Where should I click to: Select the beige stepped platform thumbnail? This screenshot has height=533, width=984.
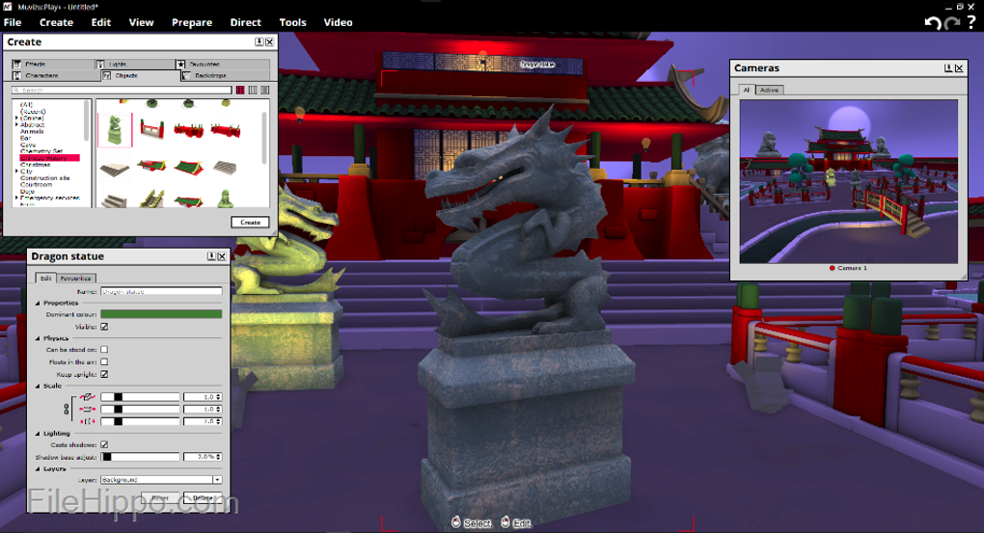pos(115,168)
